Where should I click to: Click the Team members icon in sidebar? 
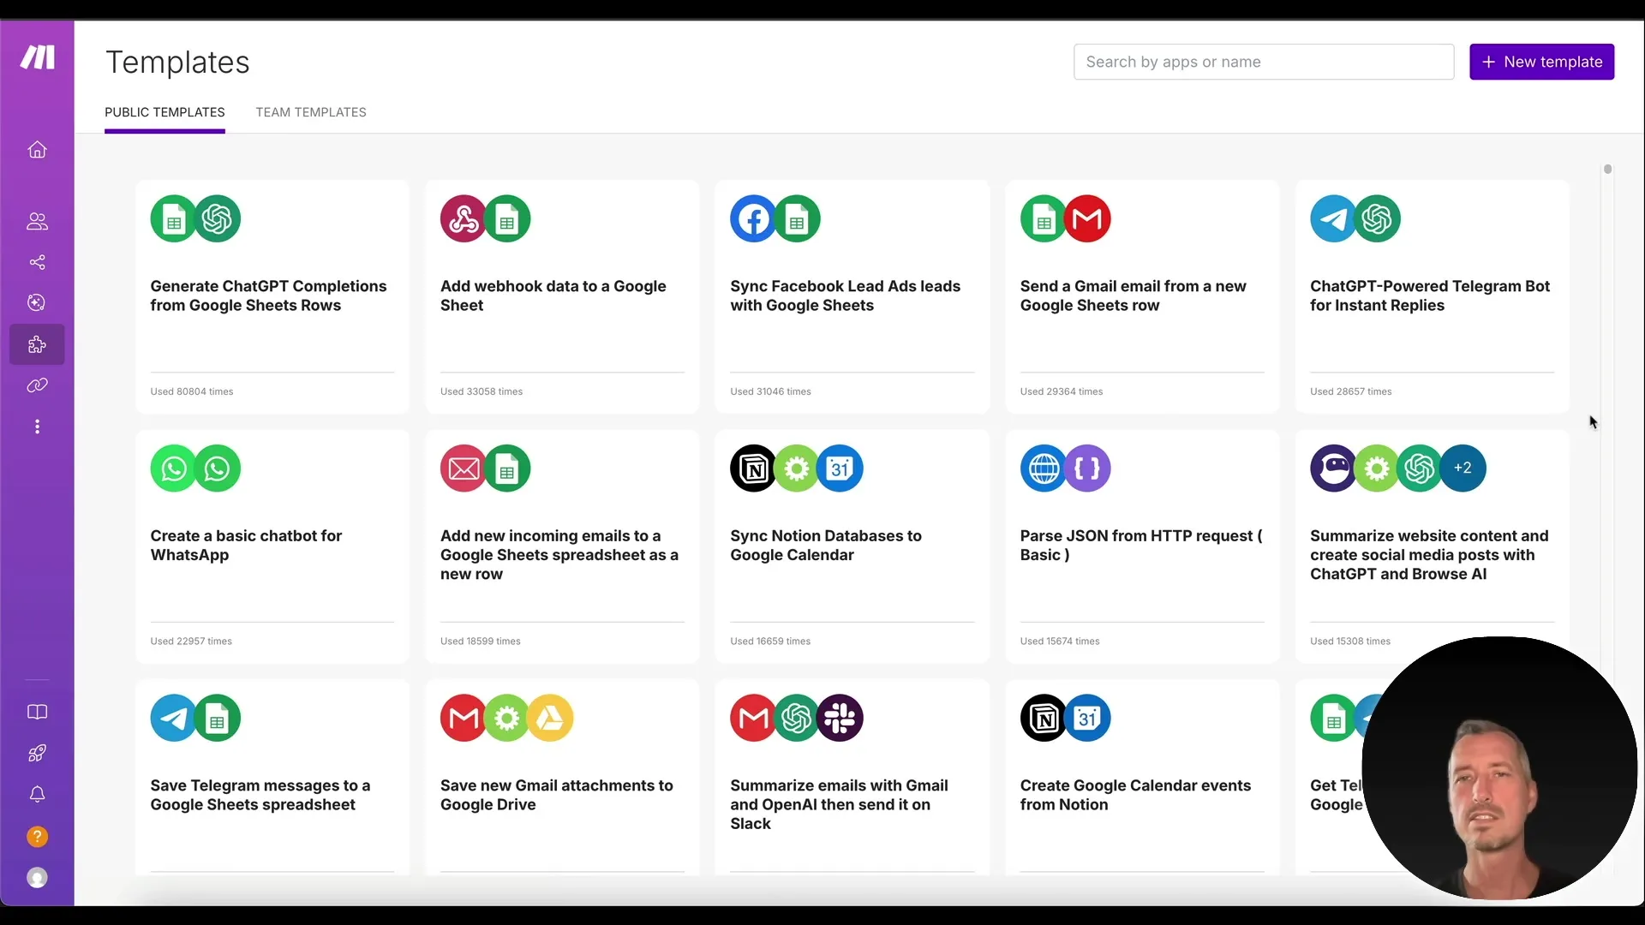coord(37,222)
